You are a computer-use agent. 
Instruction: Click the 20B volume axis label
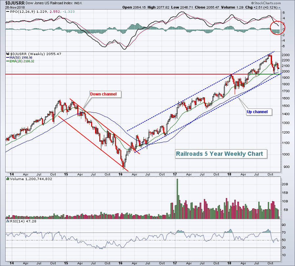tap(285, 184)
